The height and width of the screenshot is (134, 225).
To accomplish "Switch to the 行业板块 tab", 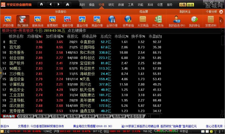I will click(58, 116).
